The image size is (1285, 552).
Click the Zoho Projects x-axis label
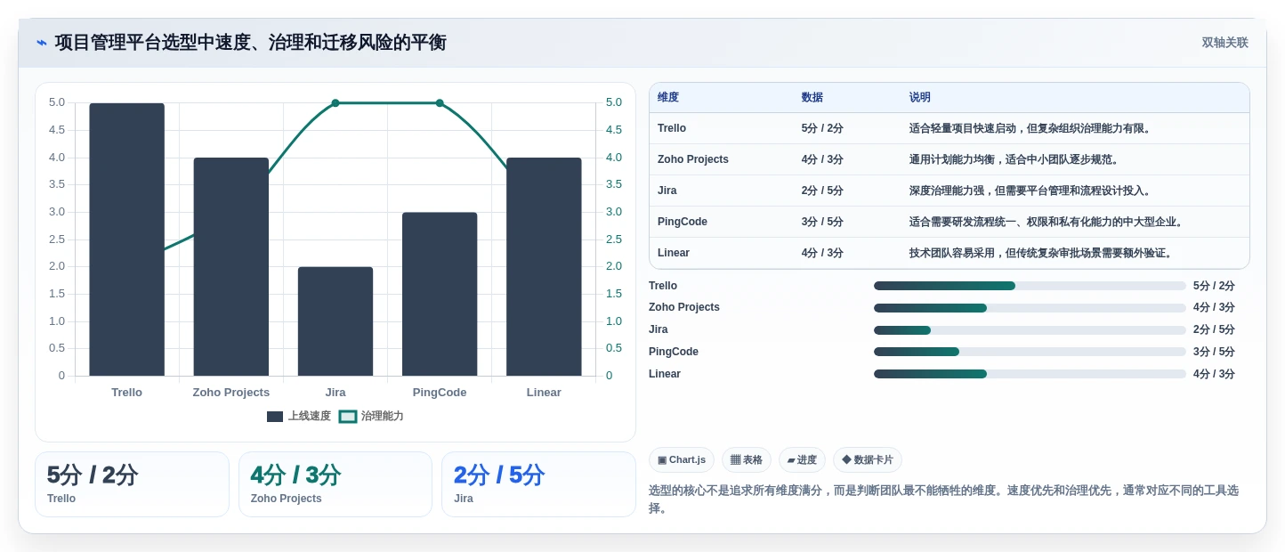pyautogui.click(x=231, y=393)
